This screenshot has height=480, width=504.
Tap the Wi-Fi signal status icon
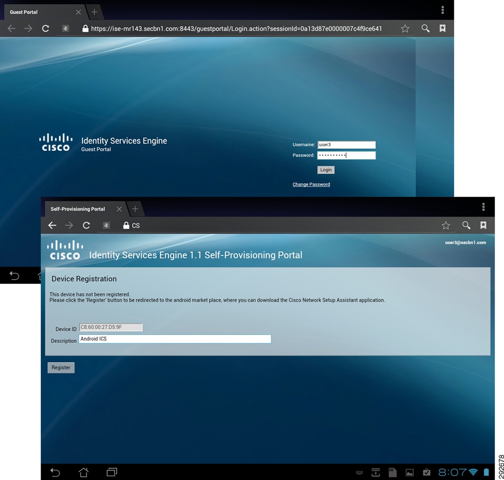473,472
